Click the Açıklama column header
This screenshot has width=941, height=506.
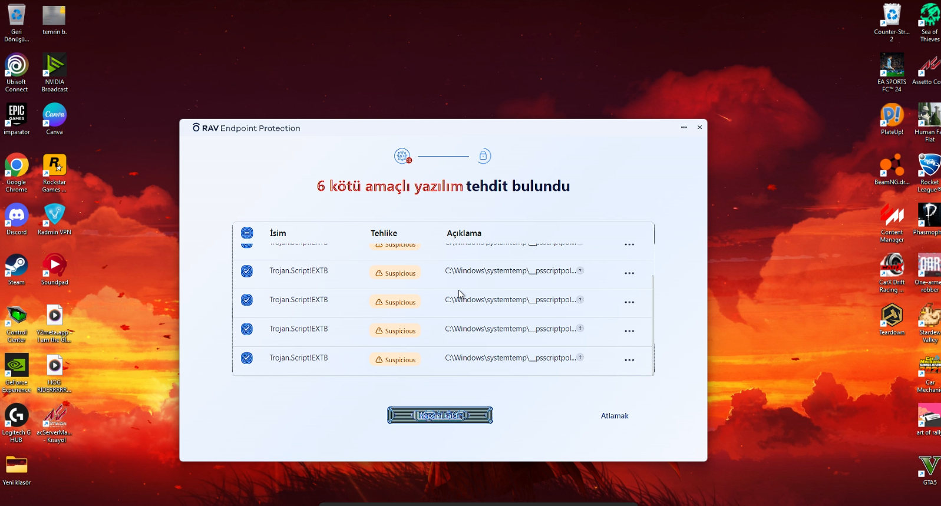[464, 233]
